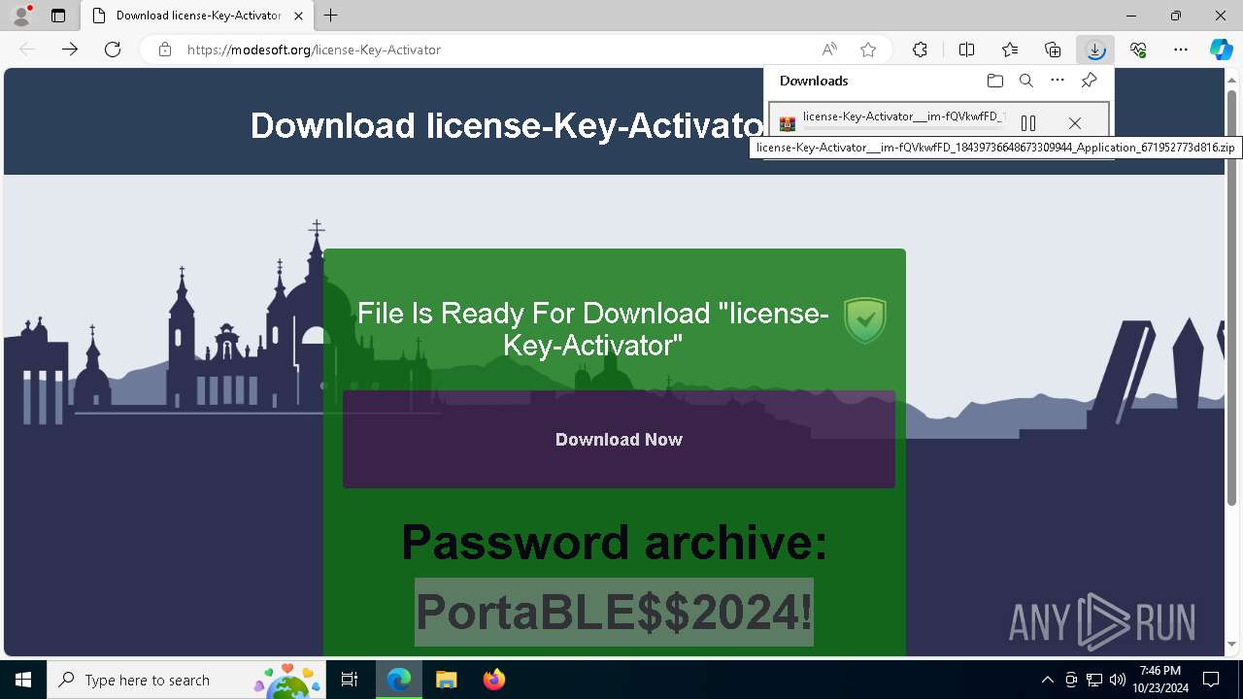1243x699 pixels.
Task: Open More options in Downloads panel
Action: [1058, 81]
